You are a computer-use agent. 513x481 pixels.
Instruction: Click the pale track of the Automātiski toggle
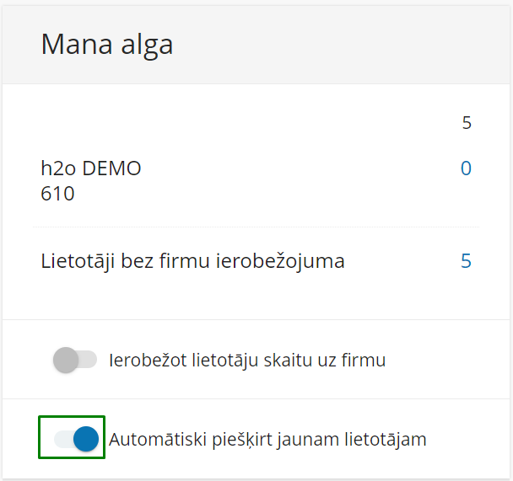click(64, 439)
